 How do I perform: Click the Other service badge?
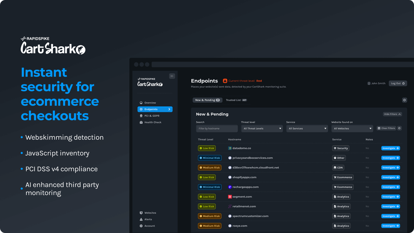coord(339,158)
